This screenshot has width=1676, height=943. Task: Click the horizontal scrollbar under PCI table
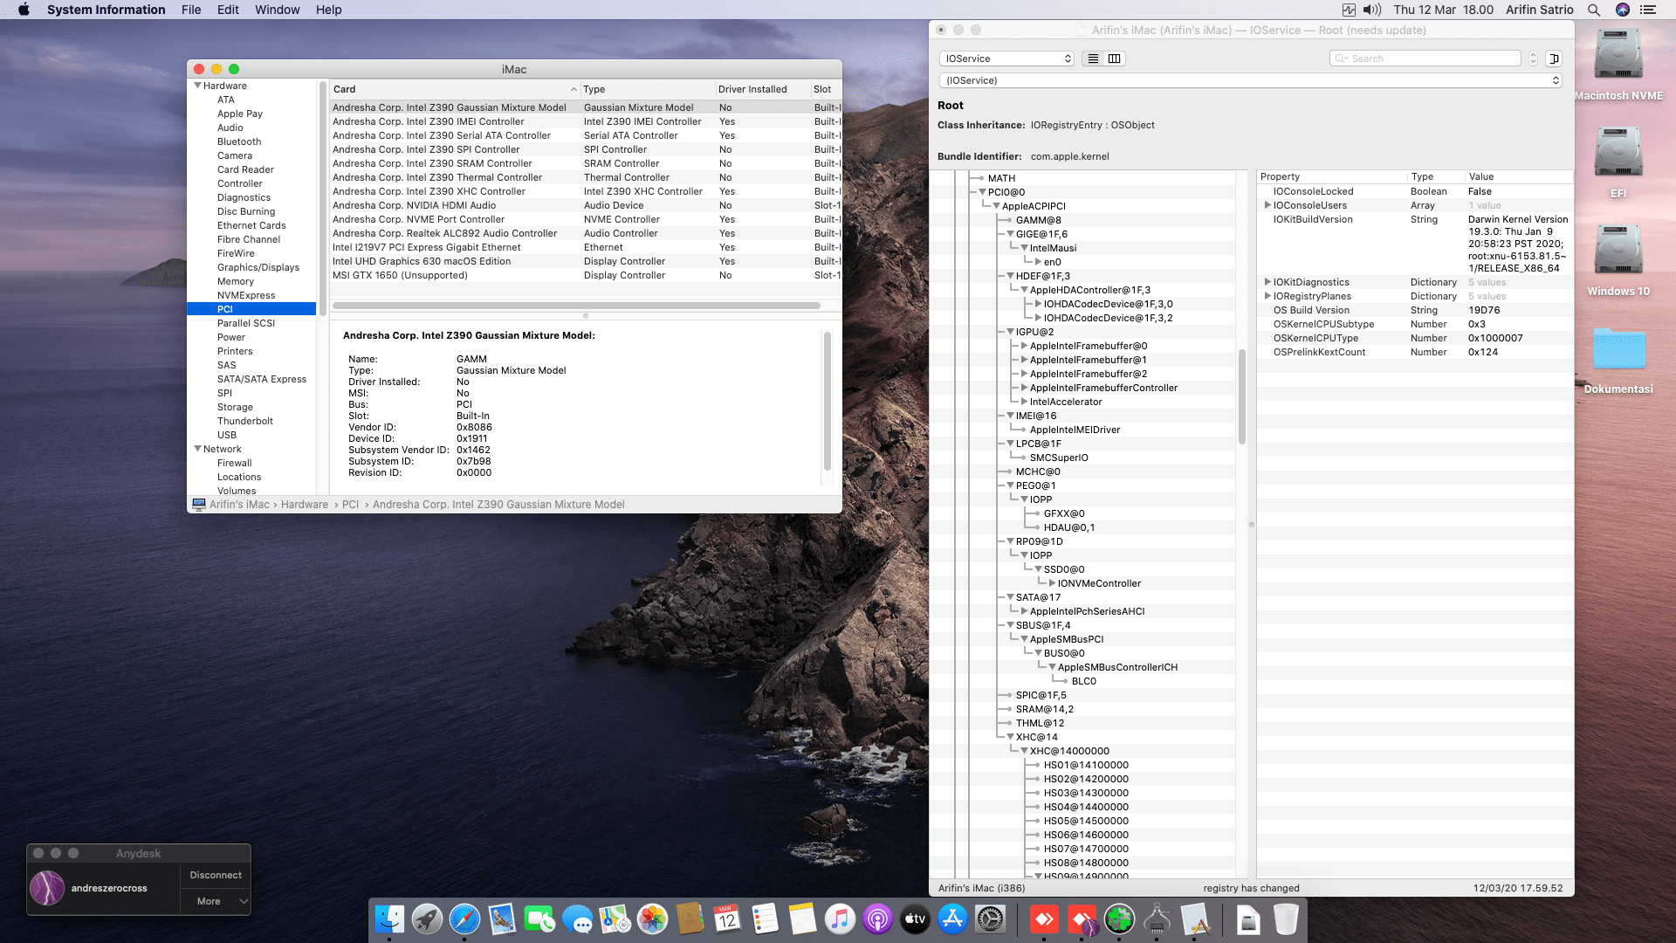[576, 306]
